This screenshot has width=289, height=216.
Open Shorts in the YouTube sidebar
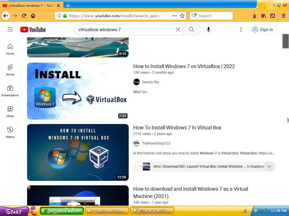point(10,70)
